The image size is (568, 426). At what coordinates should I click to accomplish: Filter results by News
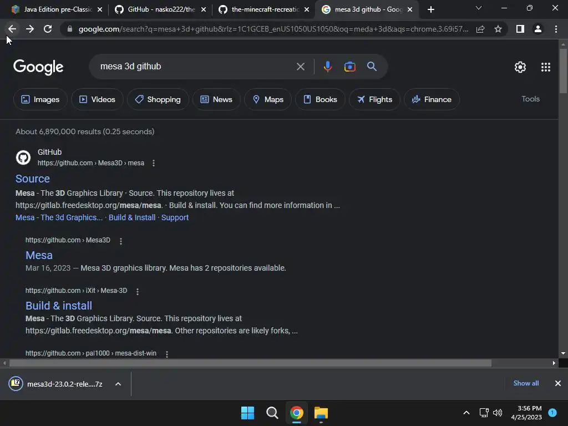(216, 99)
